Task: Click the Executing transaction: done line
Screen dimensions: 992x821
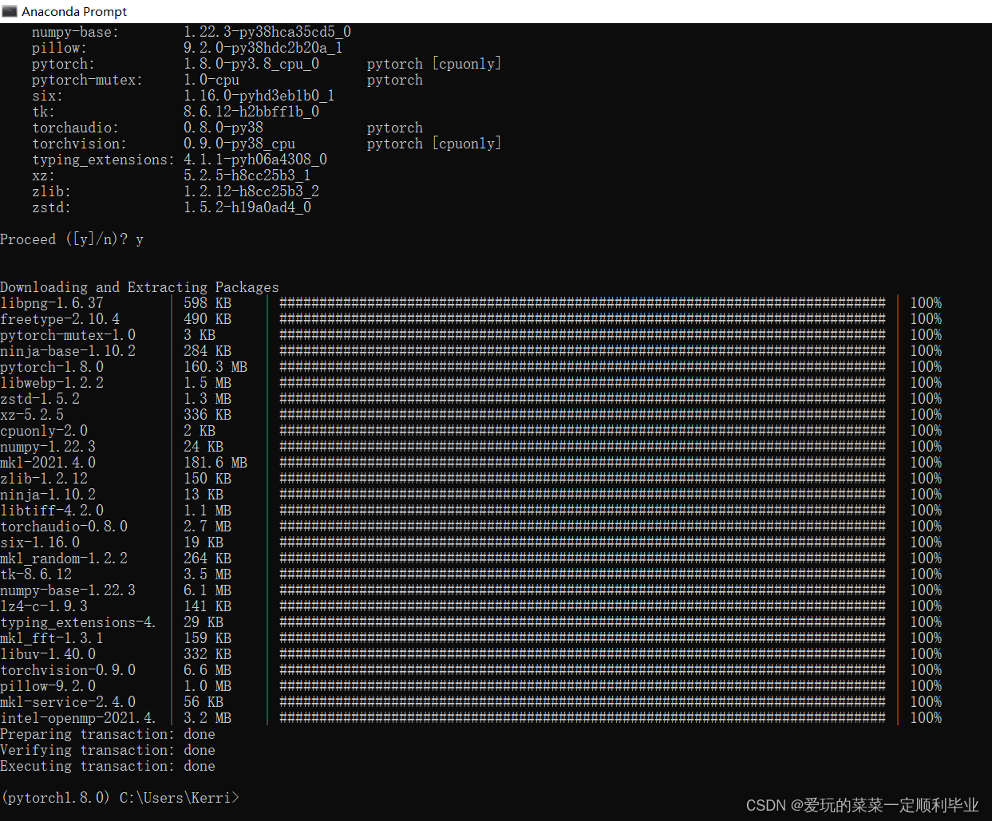Action: coord(108,766)
